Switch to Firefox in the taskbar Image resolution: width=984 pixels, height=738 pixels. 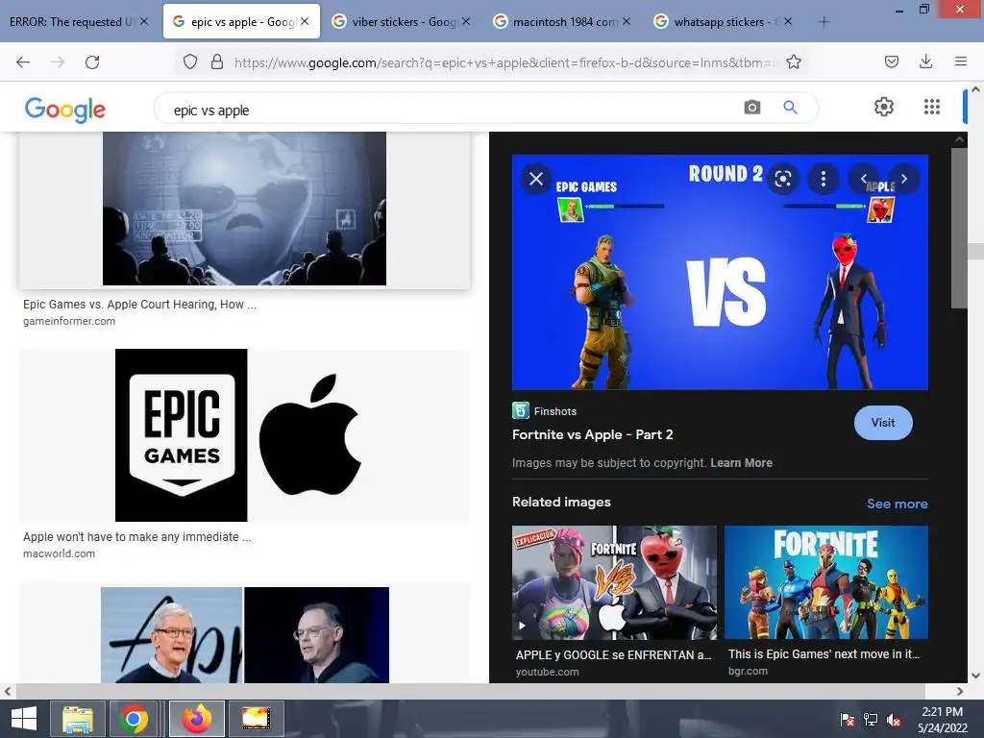[196, 719]
